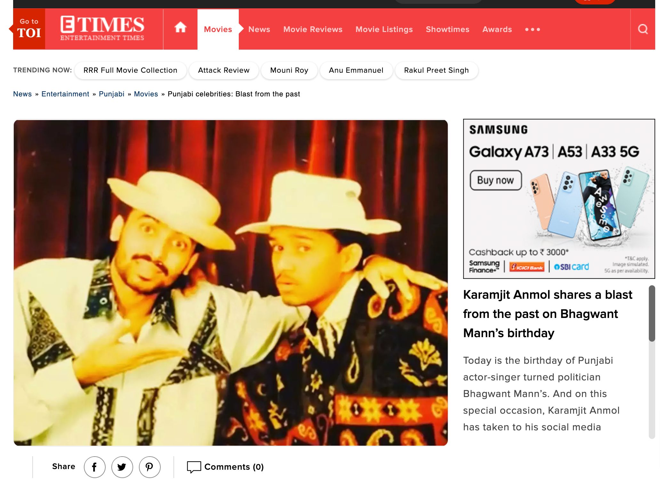Image resolution: width=660 pixels, height=479 pixels.
Task: Open the Comments speech bubble icon
Action: (194, 467)
